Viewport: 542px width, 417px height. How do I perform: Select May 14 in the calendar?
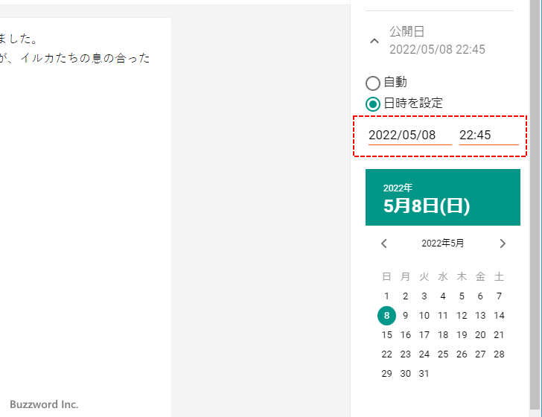tap(499, 315)
